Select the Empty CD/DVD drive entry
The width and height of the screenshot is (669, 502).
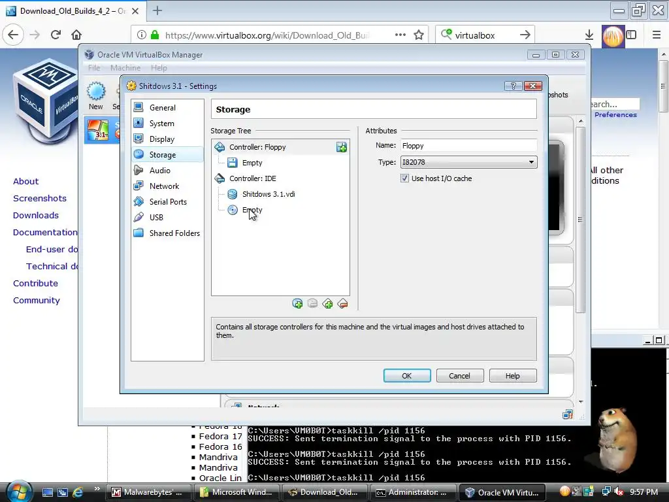pos(252,210)
